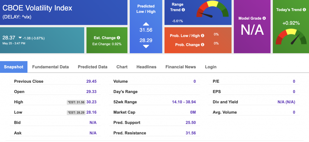Click the Range Trend gauge dial
The image size is (309, 142).
(x=212, y=9)
